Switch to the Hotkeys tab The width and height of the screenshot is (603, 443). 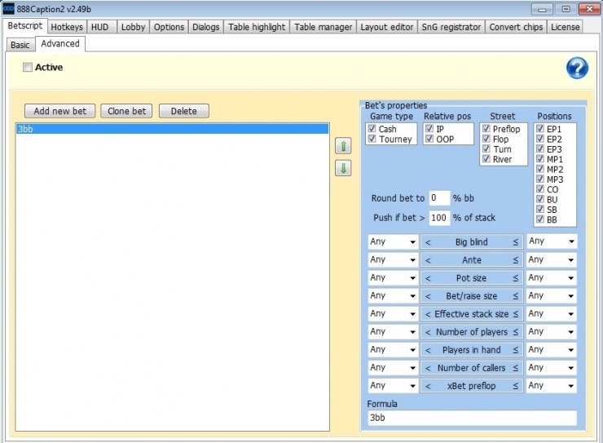tap(67, 27)
